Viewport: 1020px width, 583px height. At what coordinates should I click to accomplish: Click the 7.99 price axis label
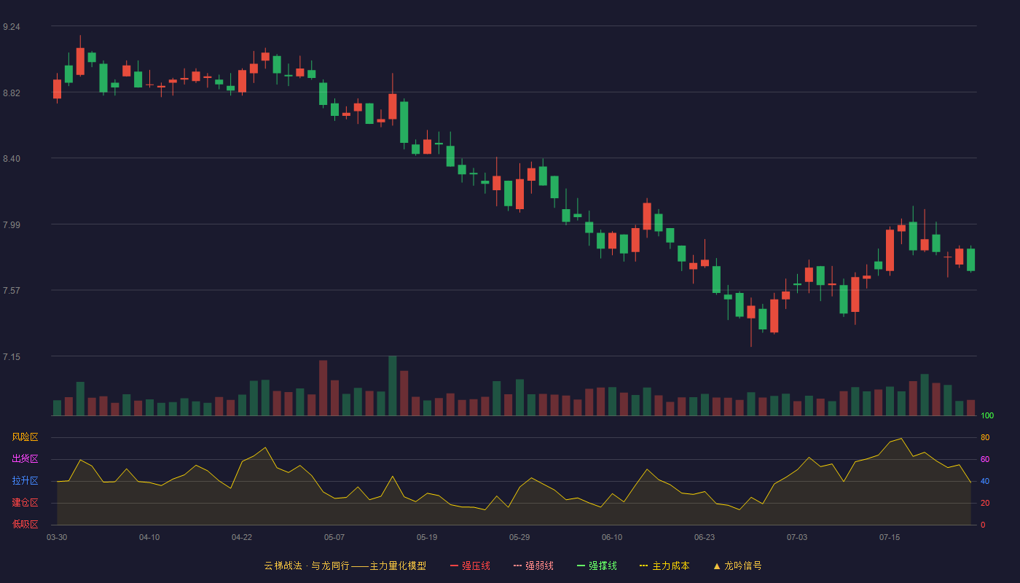click(12, 225)
